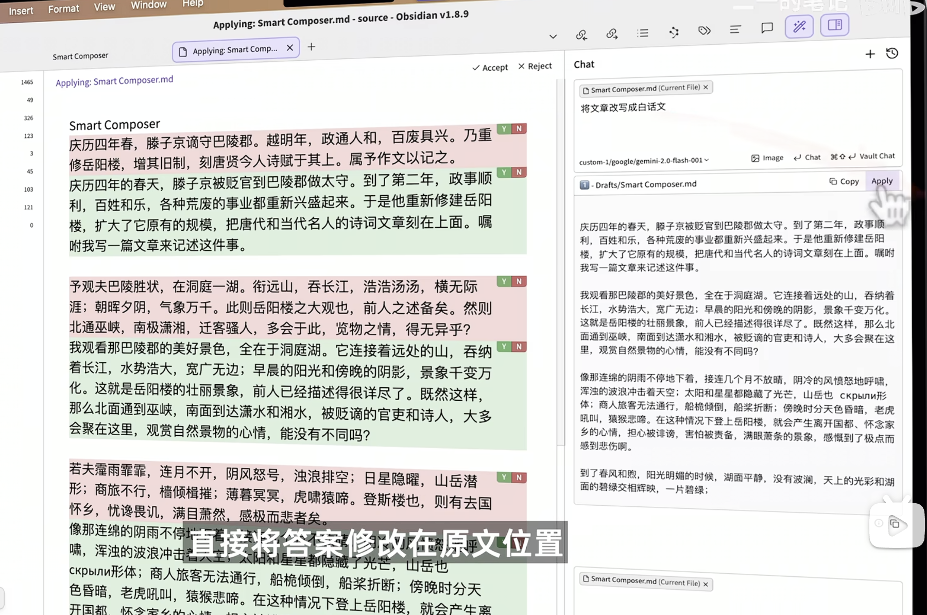
Task: Activate the Smart Composer magic wand icon
Action: (x=799, y=25)
